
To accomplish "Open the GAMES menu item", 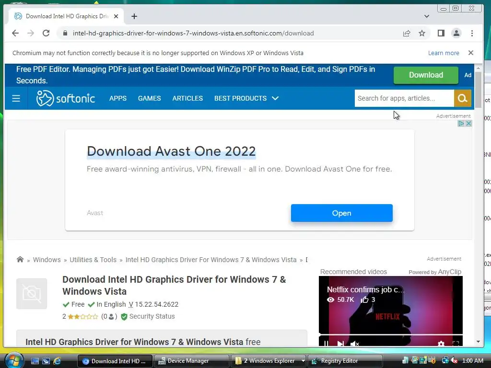I will pyautogui.click(x=150, y=98).
